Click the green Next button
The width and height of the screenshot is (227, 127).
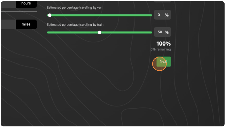click(164, 61)
